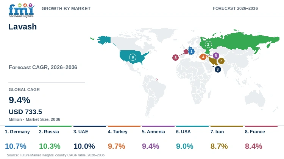This screenshot has height=159, width=284.
Task: Click France's 8.4% value
Action: tap(253, 146)
